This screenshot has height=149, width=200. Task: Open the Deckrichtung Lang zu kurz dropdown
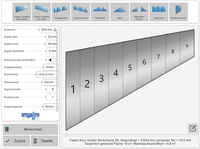[x=47, y=74]
